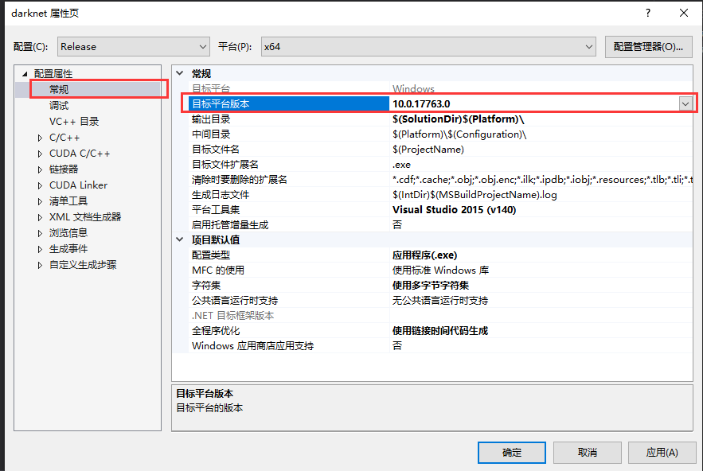The width and height of the screenshot is (703, 471).
Task: Expand the 生成事件 tree node
Action: click(x=40, y=249)
